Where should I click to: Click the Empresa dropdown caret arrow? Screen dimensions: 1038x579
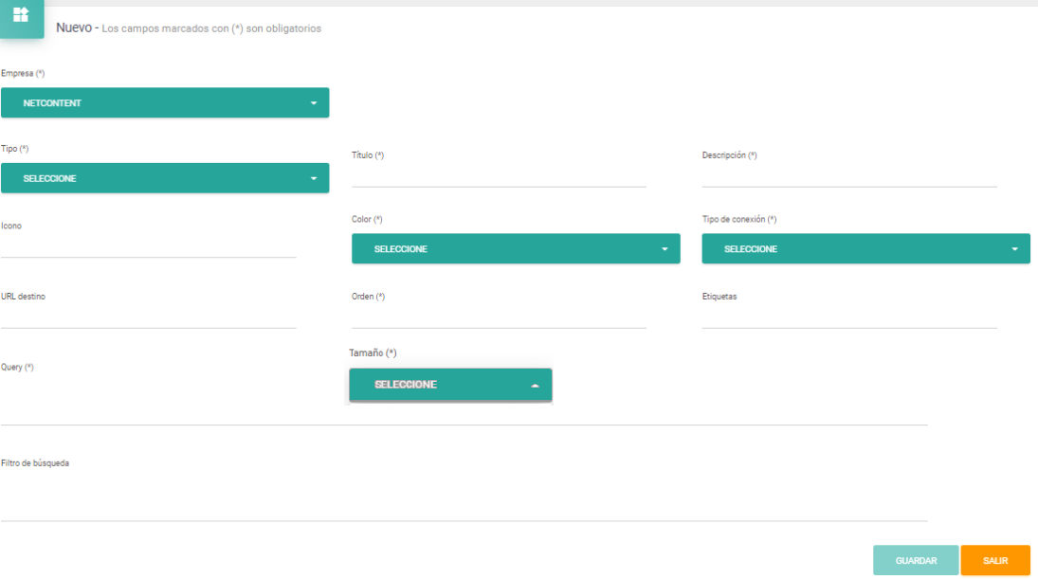point(313,103)
